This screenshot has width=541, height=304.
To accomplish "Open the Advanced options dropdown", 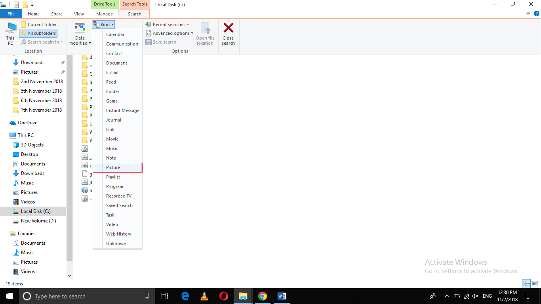I will pyautogui.click(x=170, y=33).
